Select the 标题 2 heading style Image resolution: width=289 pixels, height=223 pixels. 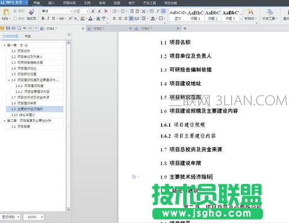[x=213, y=15]
